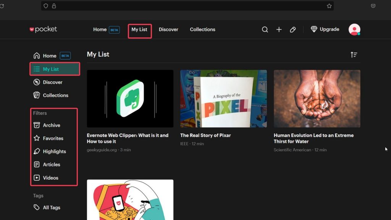Click the Archive box icon

(37, 125)
